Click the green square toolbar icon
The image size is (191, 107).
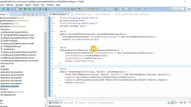(x=29, y=9)
